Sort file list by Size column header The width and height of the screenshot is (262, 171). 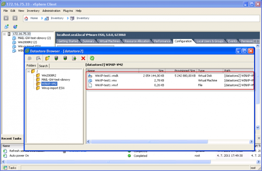pos(152,71)
